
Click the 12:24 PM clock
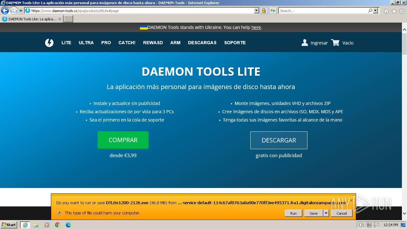391,225
